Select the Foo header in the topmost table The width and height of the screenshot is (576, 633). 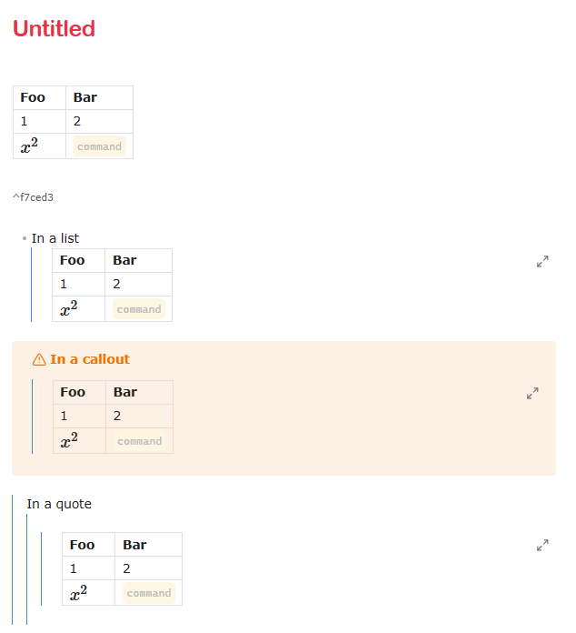[x=33, y=97]
